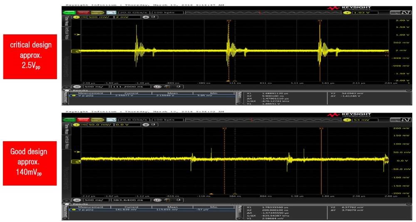Open Vertical Meas tab in upper scope
This screenshot has width=416, height=222.
pos(66,34)
